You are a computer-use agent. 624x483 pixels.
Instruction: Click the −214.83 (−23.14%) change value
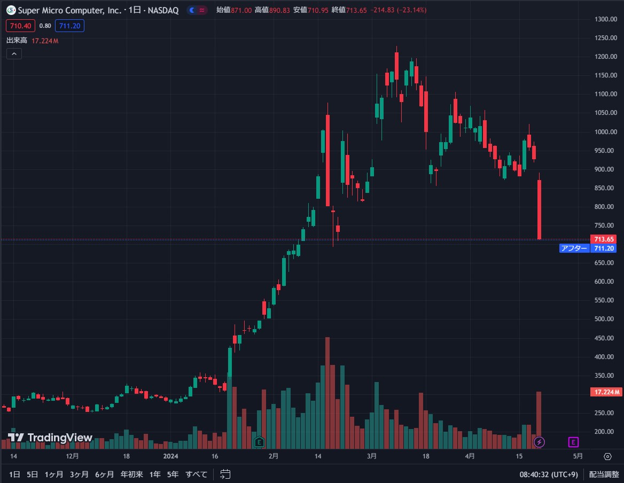[x=399, y=10]
